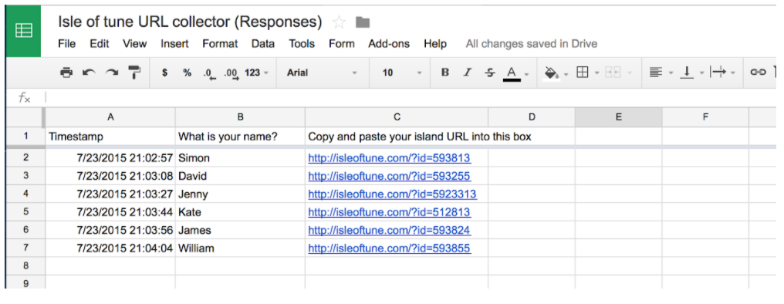This screenshot has width=784, height=304.
Task: Star this spreadsheet document
Action: pos(339,22)
